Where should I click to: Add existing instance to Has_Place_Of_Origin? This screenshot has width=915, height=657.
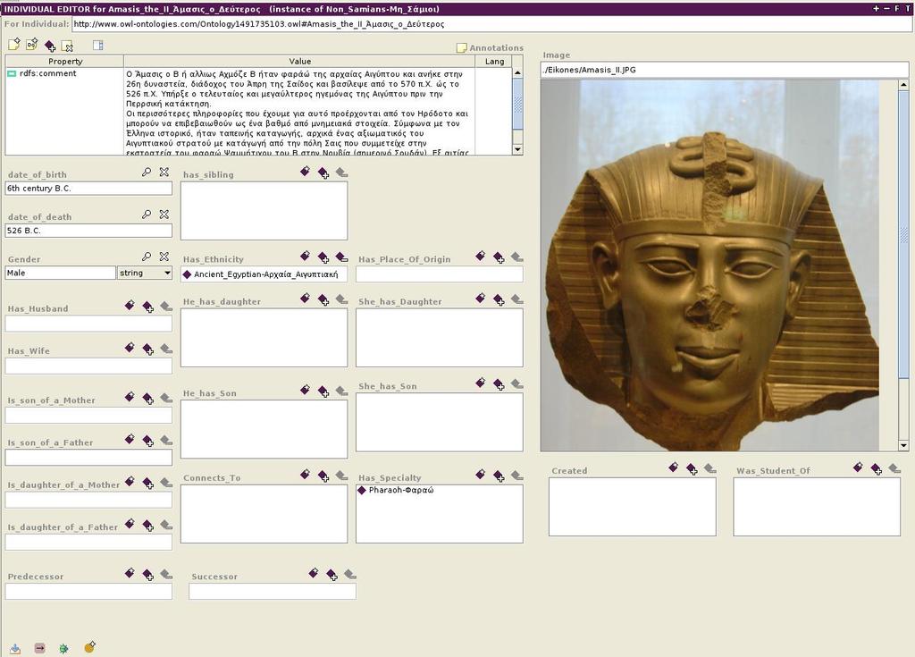point(499,257)
